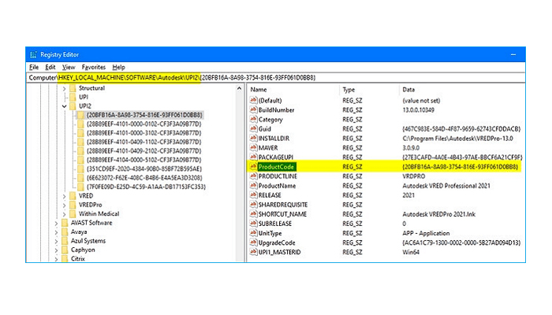Click the Caphyon folder icon
552x315 pixels.
coord(65,250)
